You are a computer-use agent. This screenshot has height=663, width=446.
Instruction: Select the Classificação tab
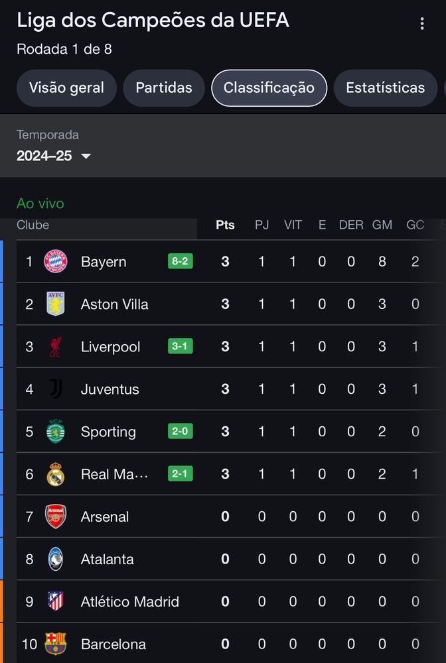click(269, 88)
